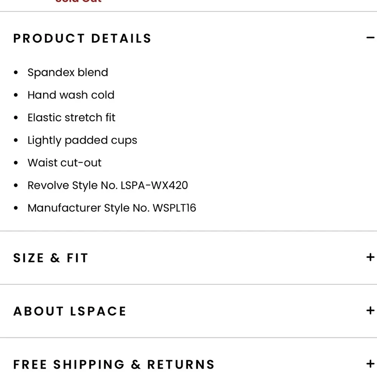Click the plus icon beside About LSPACE
Viewport: 377px width, 377px height.
click(x=370, y=311)
